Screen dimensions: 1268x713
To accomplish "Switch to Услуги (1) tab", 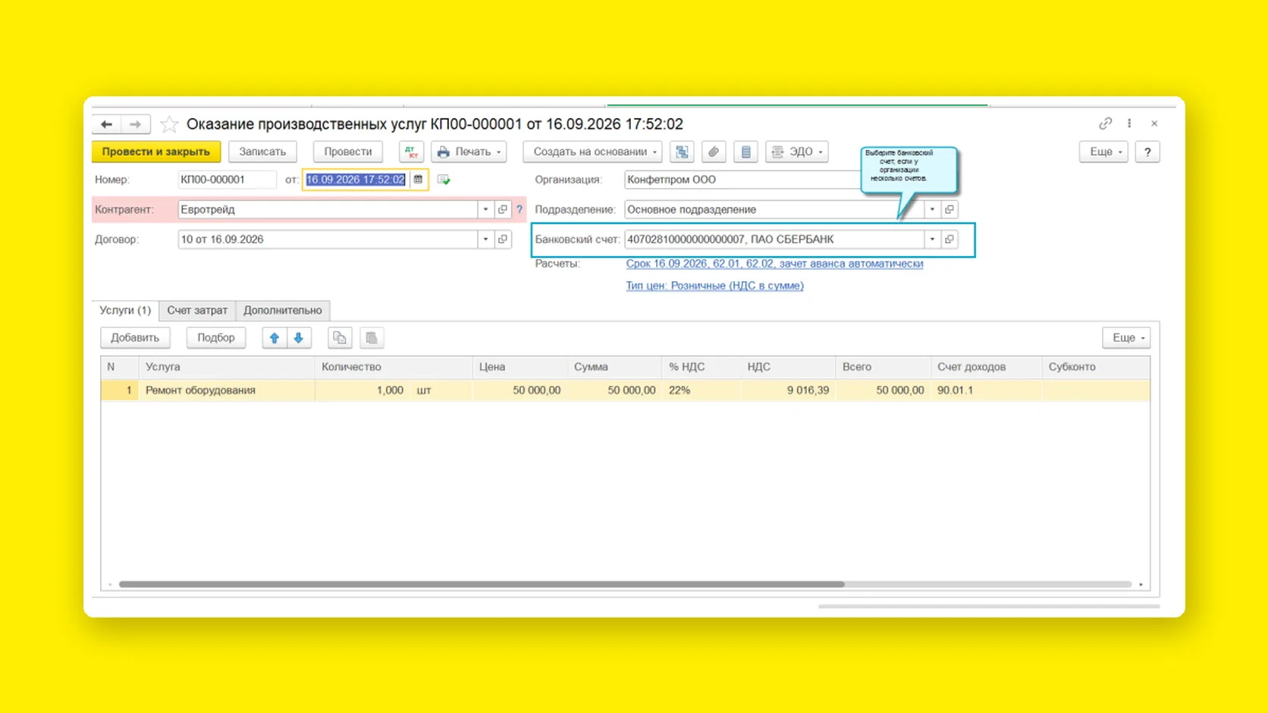I will [x=125, y=311].
